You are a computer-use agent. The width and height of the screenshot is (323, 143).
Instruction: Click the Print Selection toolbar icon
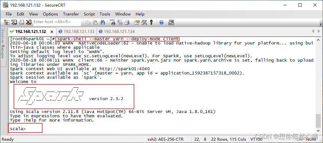[x=120, y=22]
